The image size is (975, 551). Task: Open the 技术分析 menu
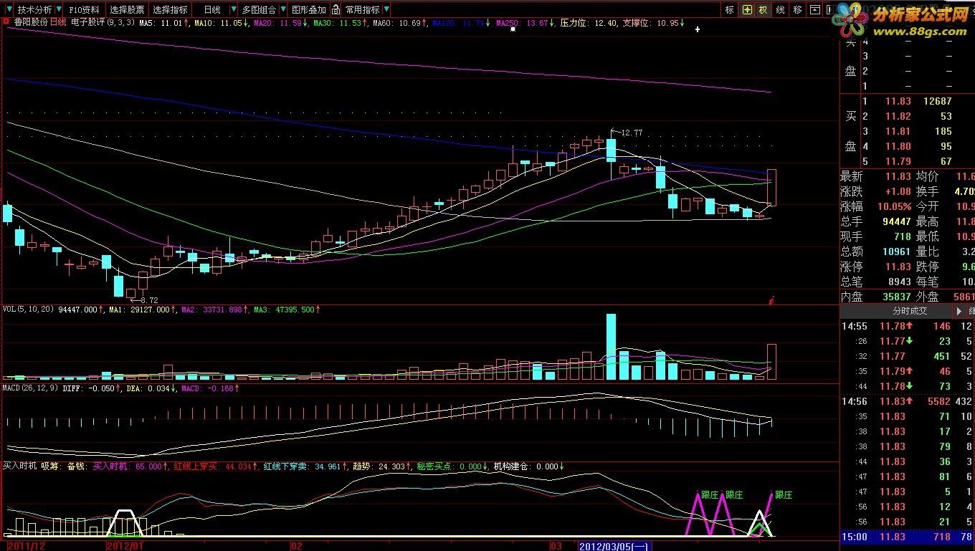34,10
